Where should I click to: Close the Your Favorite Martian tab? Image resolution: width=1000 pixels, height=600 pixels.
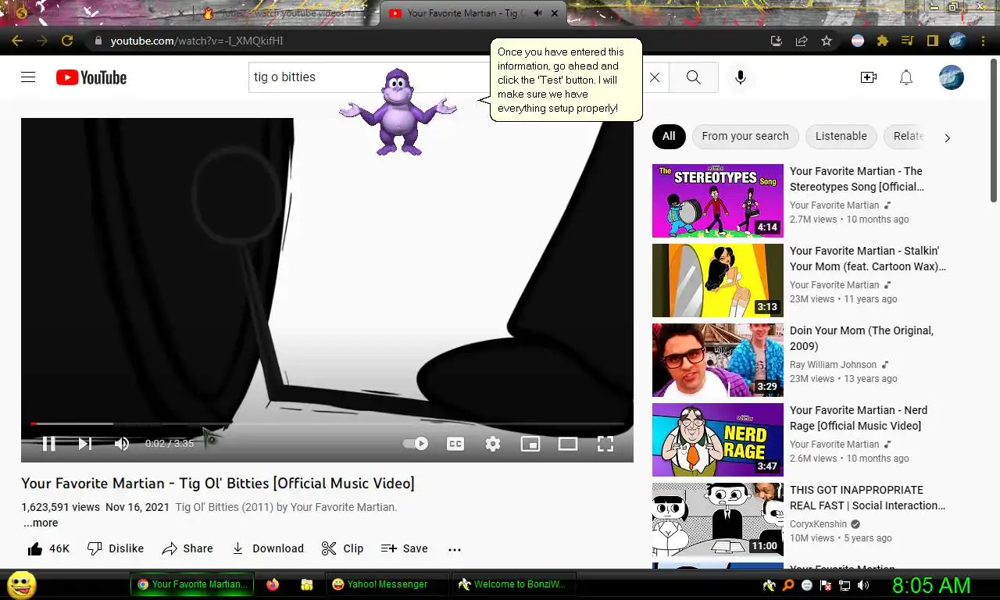[555, 13]
